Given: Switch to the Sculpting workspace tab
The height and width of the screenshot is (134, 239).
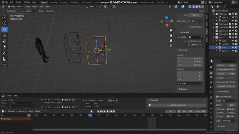Looking at the screenshot, I should click(63, 3).
